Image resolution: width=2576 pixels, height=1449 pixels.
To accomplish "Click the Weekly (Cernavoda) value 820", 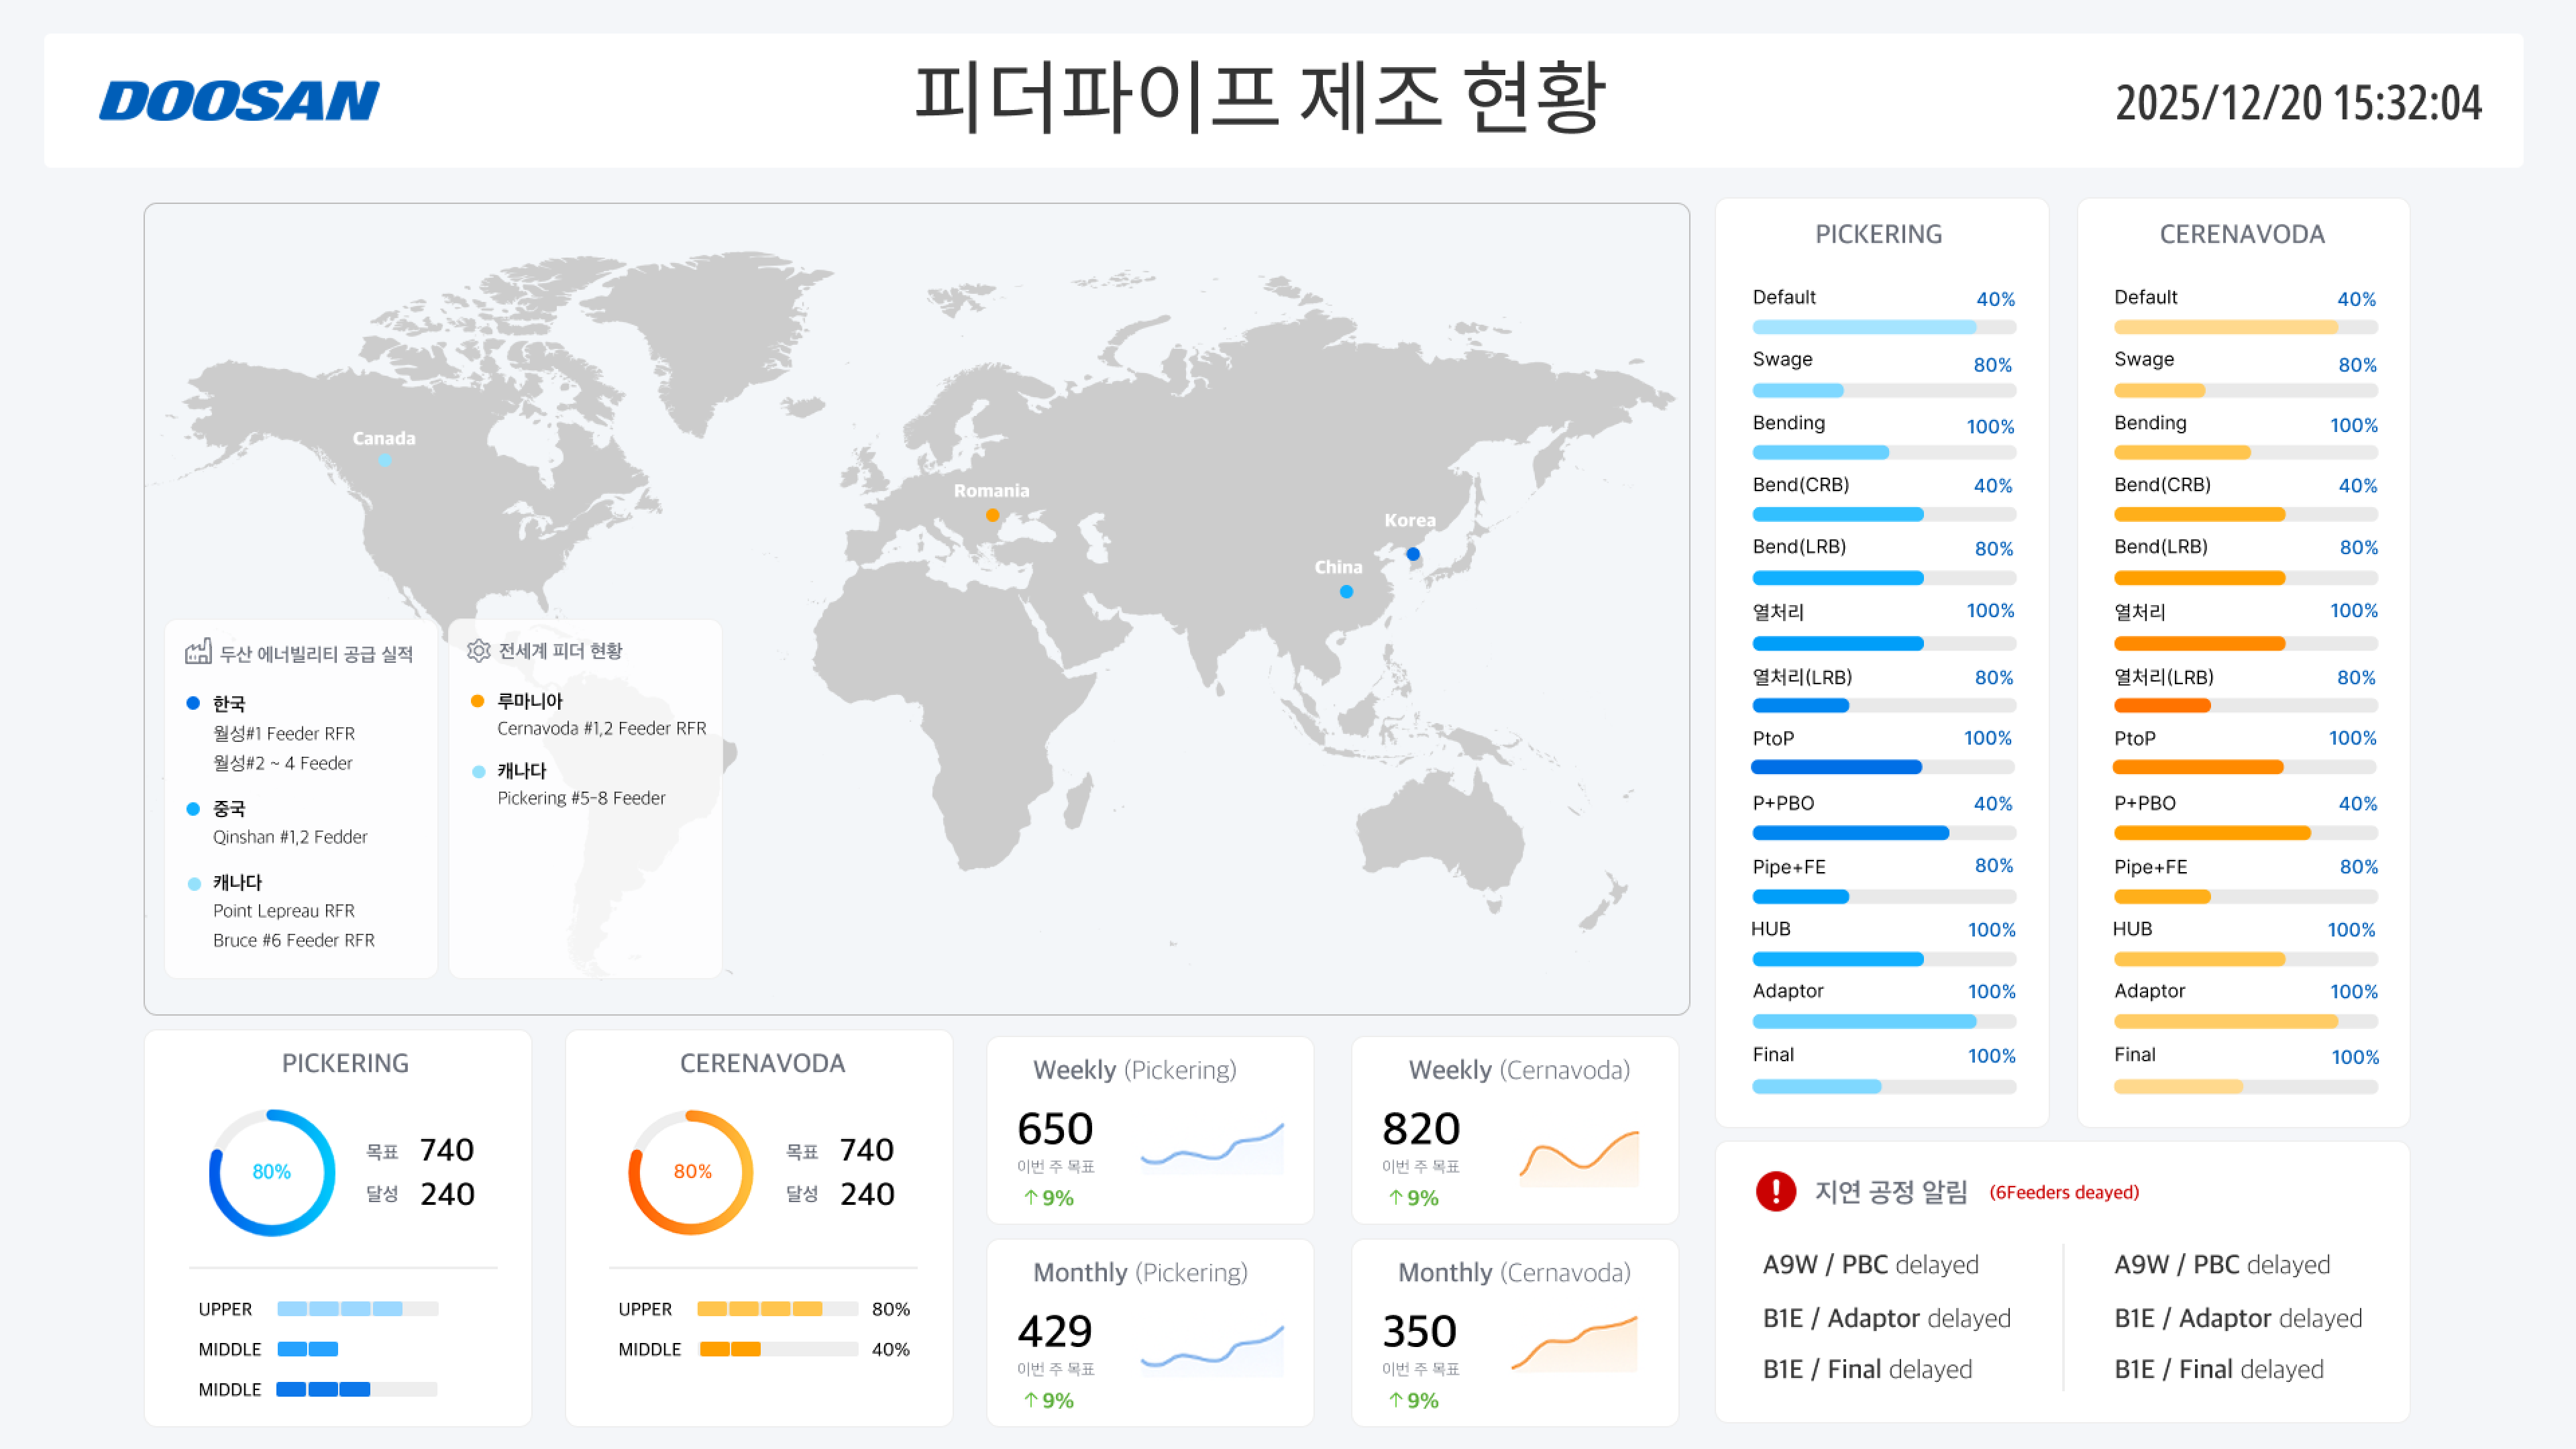I will pos(1421,1129).
